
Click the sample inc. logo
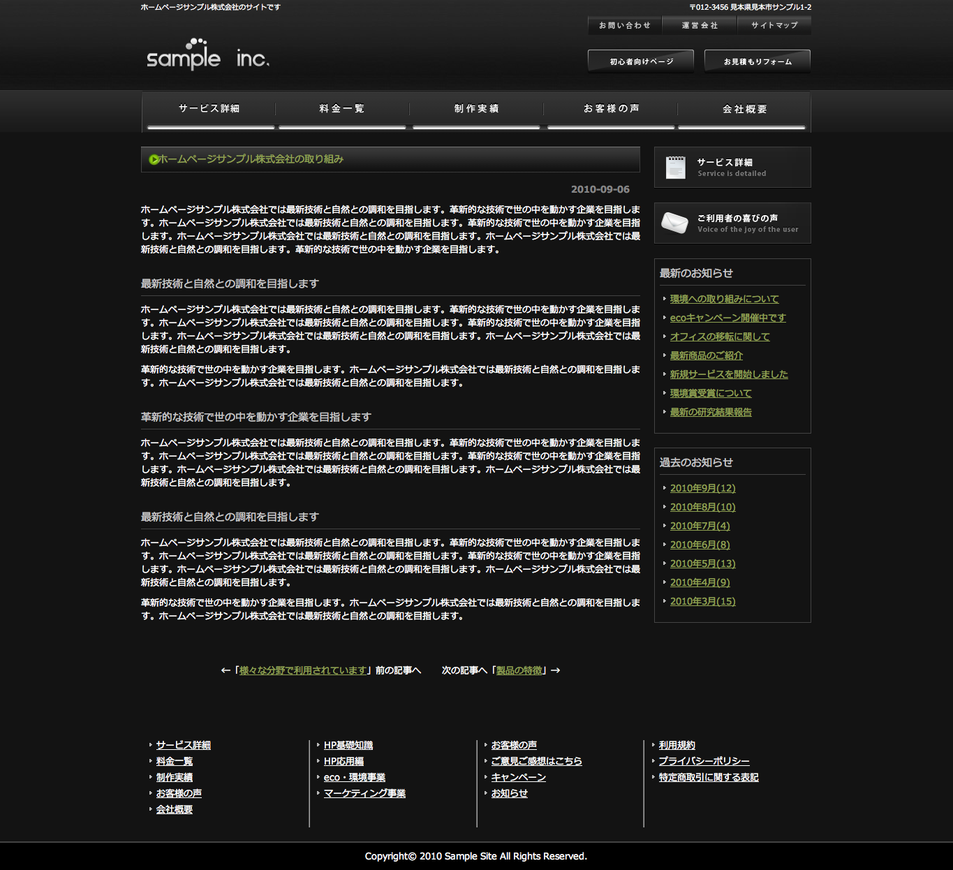pyautogui.click(x=207, y=54)
